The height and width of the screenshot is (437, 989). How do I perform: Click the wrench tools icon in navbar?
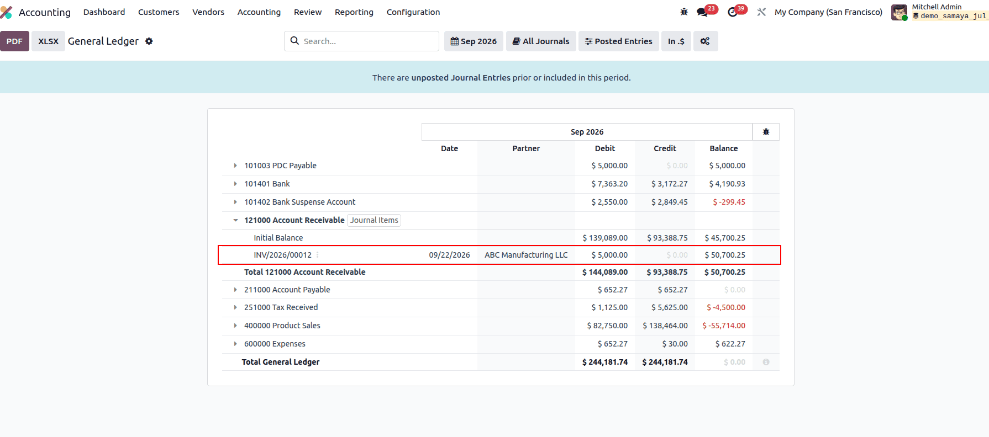[x=761, y=12]
